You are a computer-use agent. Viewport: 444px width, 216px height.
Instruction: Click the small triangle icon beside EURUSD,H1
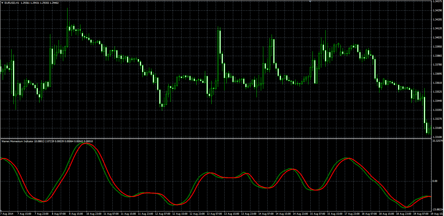(2, 3)
